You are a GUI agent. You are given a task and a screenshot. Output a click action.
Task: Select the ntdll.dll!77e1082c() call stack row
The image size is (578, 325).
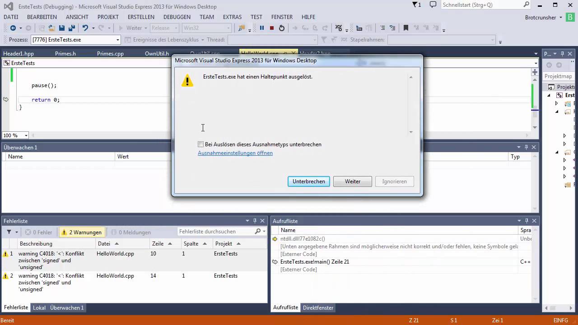click(x=303, y=239)
